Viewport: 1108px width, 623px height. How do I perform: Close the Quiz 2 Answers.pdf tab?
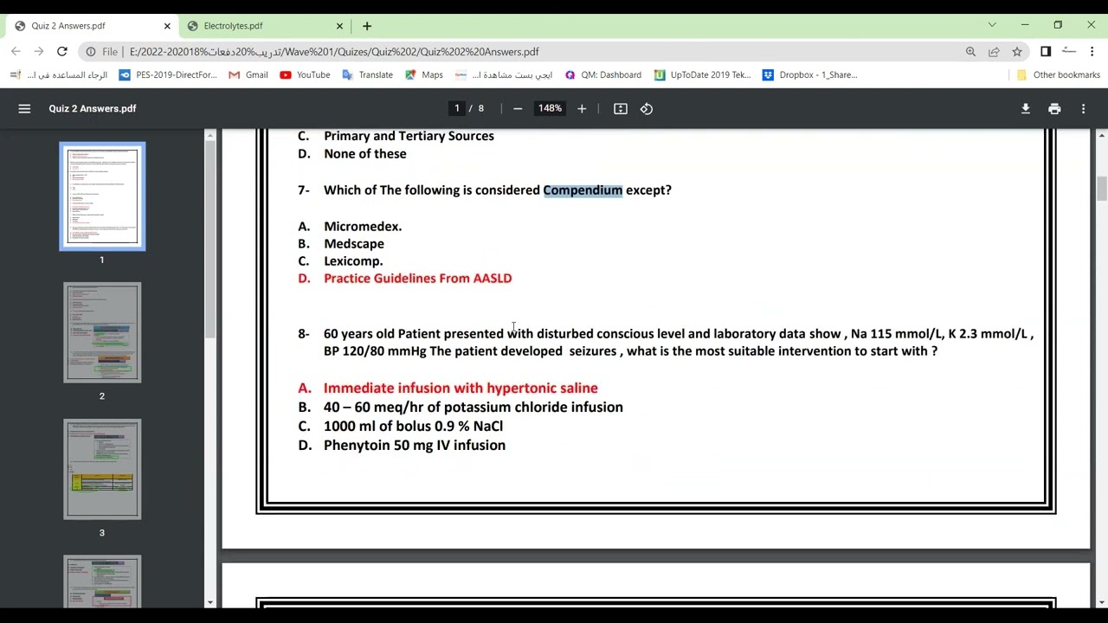167,26
